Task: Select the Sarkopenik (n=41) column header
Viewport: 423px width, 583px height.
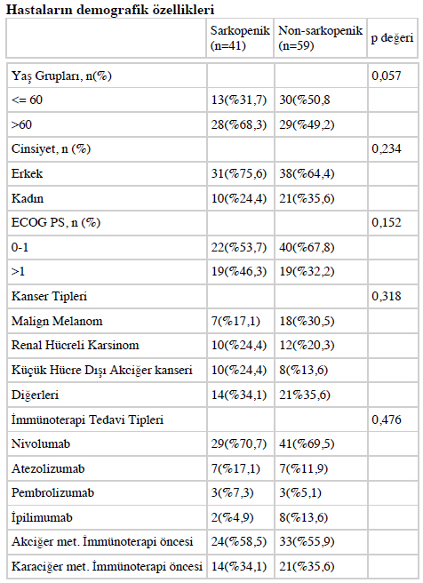Action: point(240,38)
